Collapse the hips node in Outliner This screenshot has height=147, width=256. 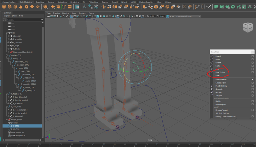click(x=7, y=33)
